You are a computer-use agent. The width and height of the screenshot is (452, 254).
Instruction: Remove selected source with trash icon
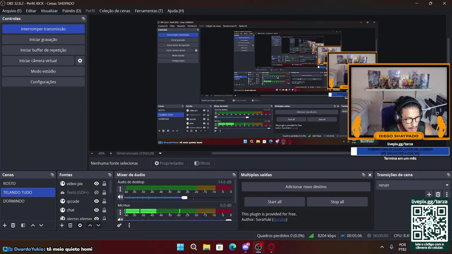(70, 225)
